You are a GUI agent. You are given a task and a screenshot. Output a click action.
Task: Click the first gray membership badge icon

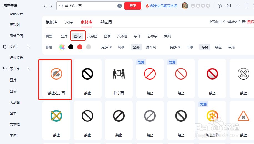coord(193,6)
